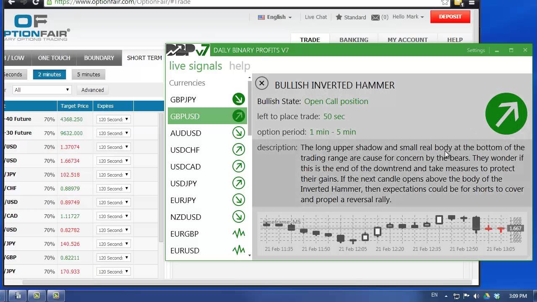Viewport: 537px width, 302px height.
Task: Click the OptionFair logo
Action: click(37, 28)
